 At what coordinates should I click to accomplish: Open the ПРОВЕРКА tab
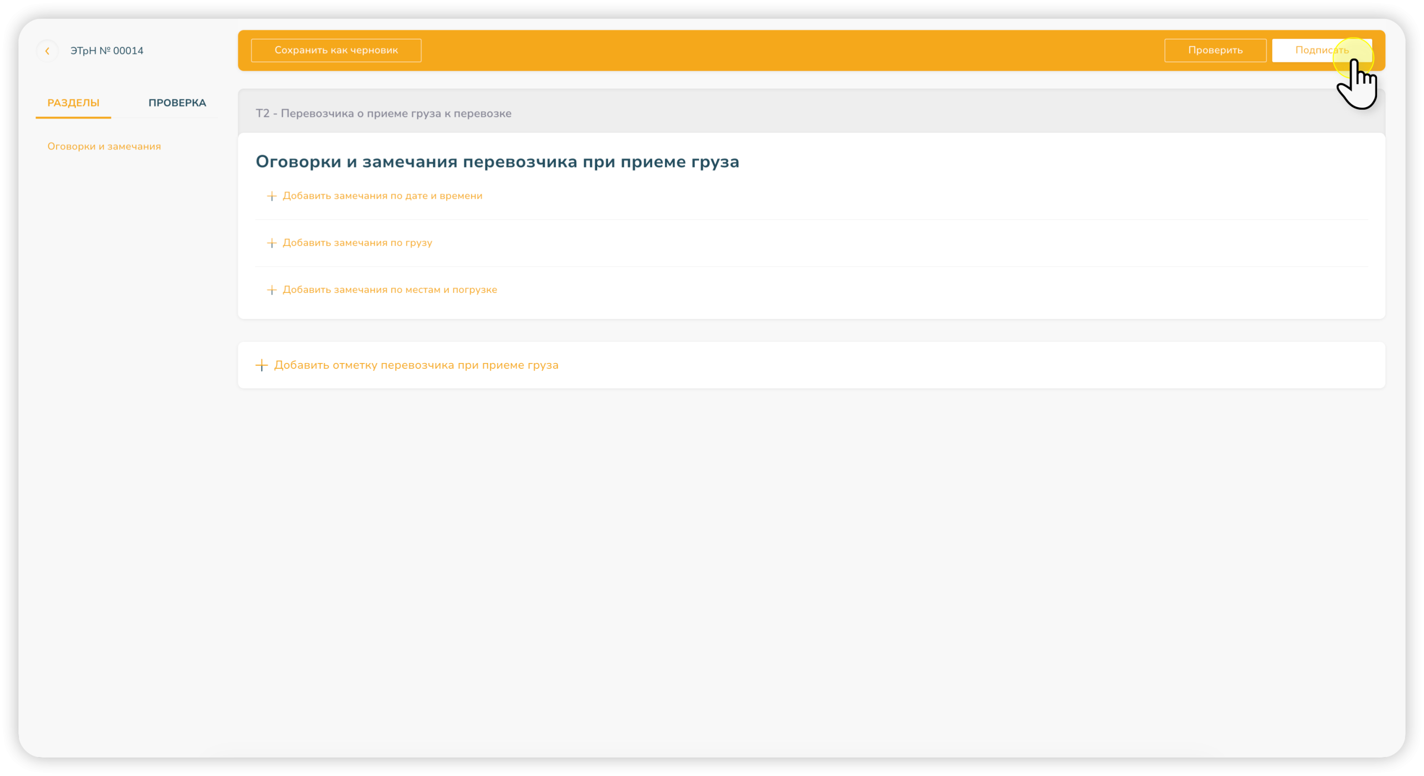coord(177,103)
